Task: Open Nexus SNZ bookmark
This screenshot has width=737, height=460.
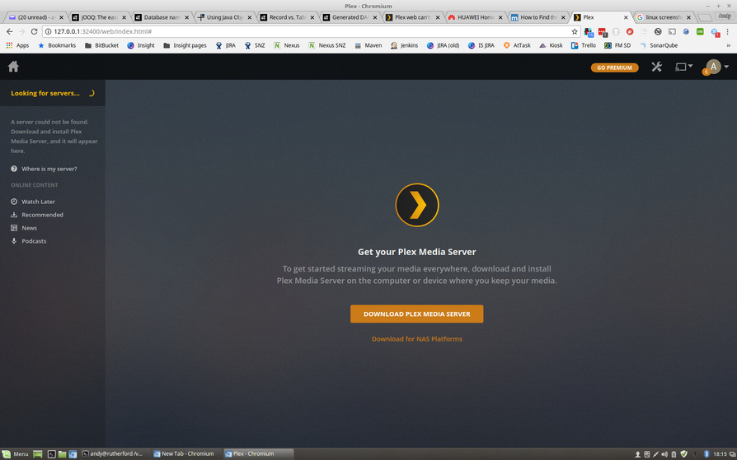Action: click(x=326, y=45)
